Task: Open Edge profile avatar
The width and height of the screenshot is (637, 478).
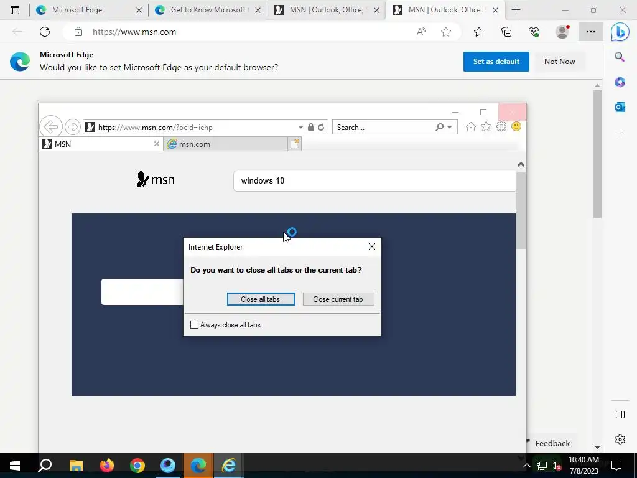Action: (x=562, y=32)
